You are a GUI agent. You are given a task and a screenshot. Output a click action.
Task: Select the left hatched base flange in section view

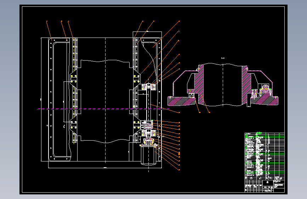(x=181, y=101)
